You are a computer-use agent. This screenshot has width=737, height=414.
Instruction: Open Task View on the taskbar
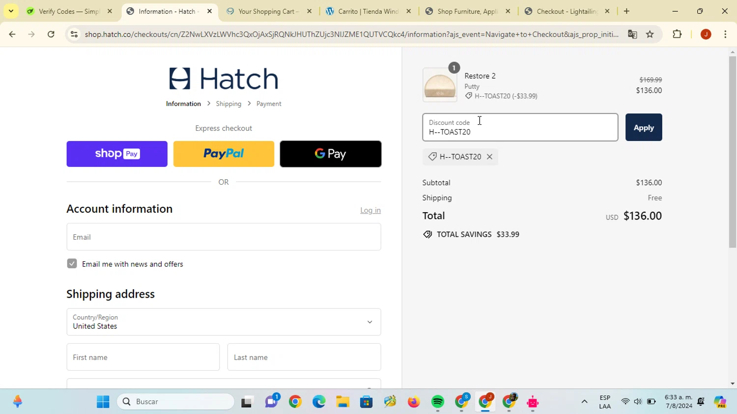pos(247,402)
